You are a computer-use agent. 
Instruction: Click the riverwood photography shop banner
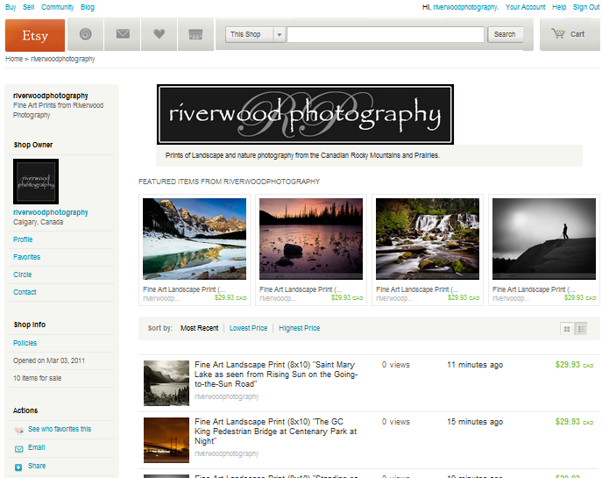[x=305, y=115]
